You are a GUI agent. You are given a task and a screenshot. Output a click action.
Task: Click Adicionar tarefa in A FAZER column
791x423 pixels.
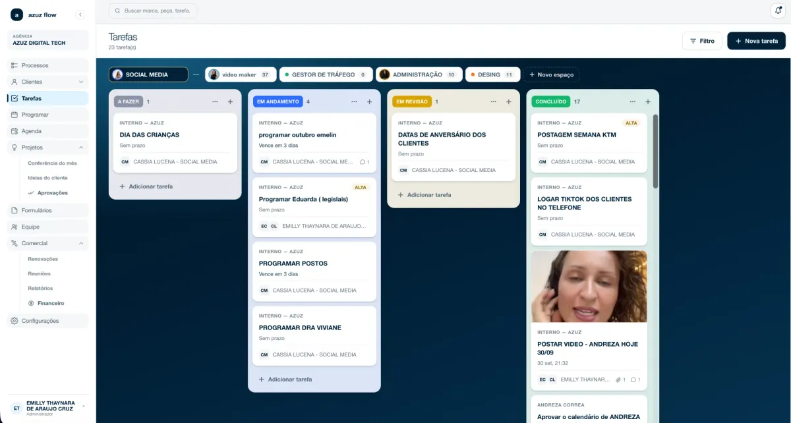tap(146, 186)
